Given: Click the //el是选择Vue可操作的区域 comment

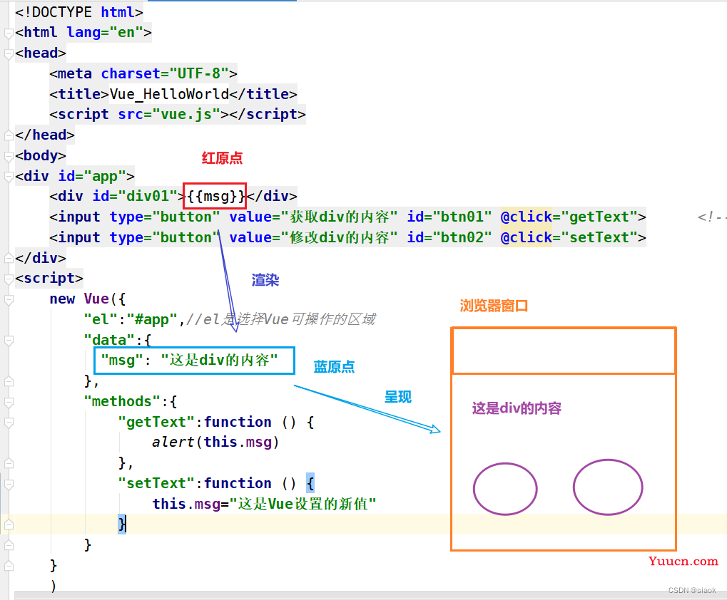Looking at the screenshot, I should [x=281, y=319].
